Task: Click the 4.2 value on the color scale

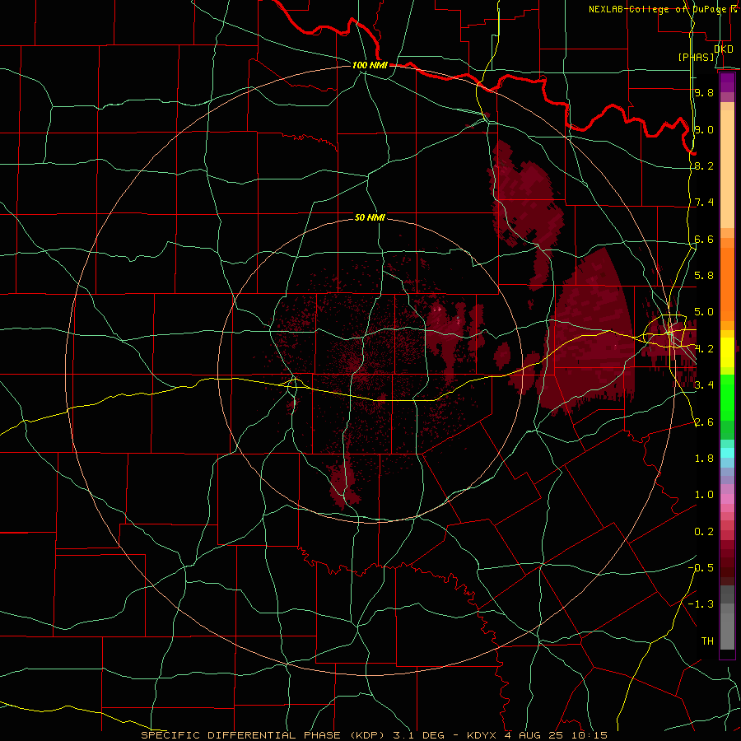Action: tap(704, 349)
